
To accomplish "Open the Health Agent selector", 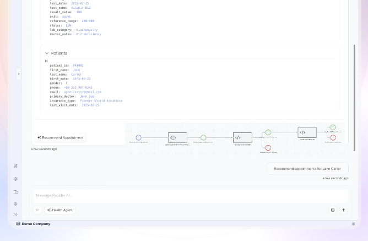I will tap(60, 210).
